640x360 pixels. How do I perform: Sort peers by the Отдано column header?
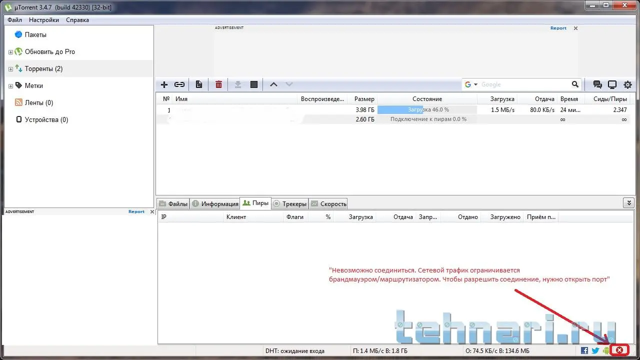click(460, 217)
